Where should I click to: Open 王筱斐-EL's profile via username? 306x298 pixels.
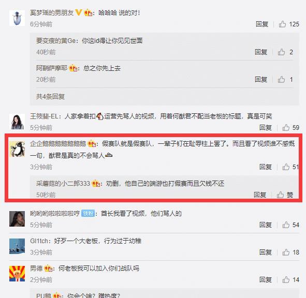(x=44, y=116)
